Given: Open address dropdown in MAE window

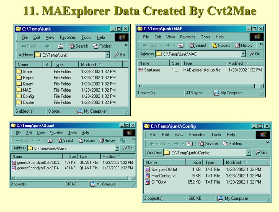Looking at the screenshot, I should pos(243,54).
